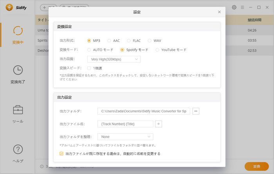
Task: Enable the 1倍速 conversion speed checkbox
Action: tap(89, 68)
